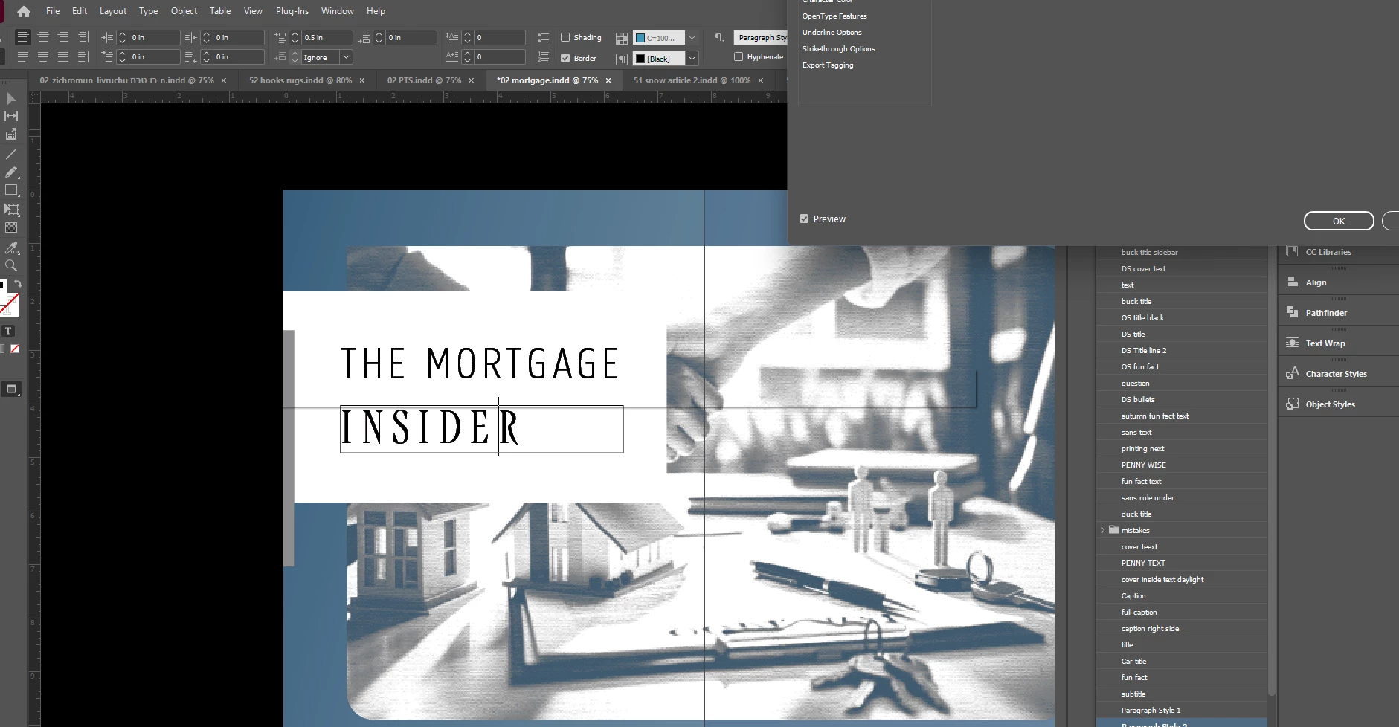This screenshot has width=1399, height=727.
Task: Select the Selection tool arrow
Action: click(x=11, y=99)
